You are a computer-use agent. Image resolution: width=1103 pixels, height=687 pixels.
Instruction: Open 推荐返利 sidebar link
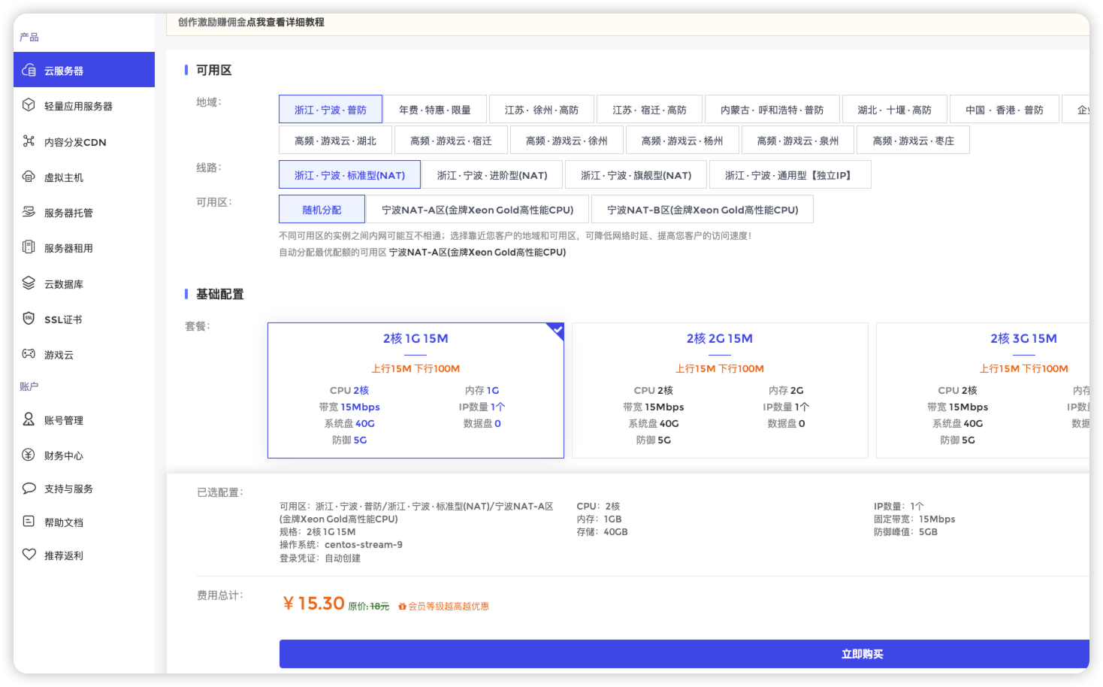(64, 555)
